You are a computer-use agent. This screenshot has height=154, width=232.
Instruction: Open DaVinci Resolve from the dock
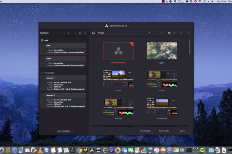92,150
